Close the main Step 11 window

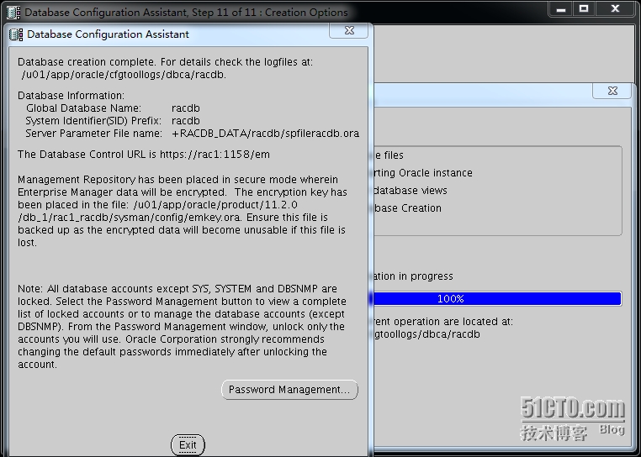[615, 9]
